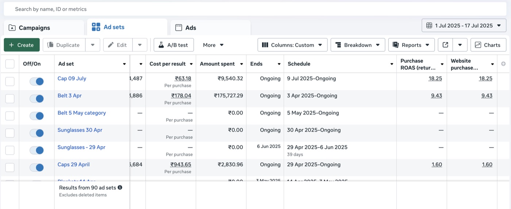Click the 29 Apr 2025–6 Jun 2025 schedule cell

(x=317, y=147)
